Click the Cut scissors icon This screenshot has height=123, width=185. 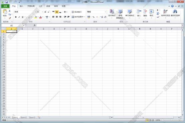click(x=10, y=11)
